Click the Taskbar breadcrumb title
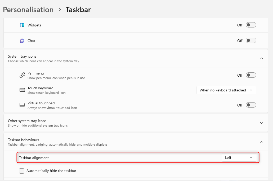Image resolution: width=273 pixels, height=181 pixels. point(78,10)
